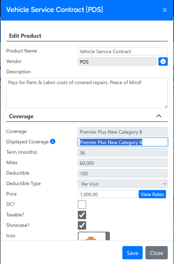Uncheck the Showcase? checkbox
Viewport: 174px width, 264px height.
(82, 225)
